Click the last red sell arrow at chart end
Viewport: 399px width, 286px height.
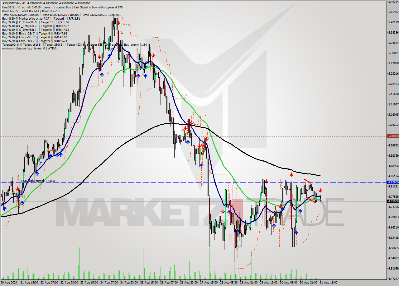[320, 190]
